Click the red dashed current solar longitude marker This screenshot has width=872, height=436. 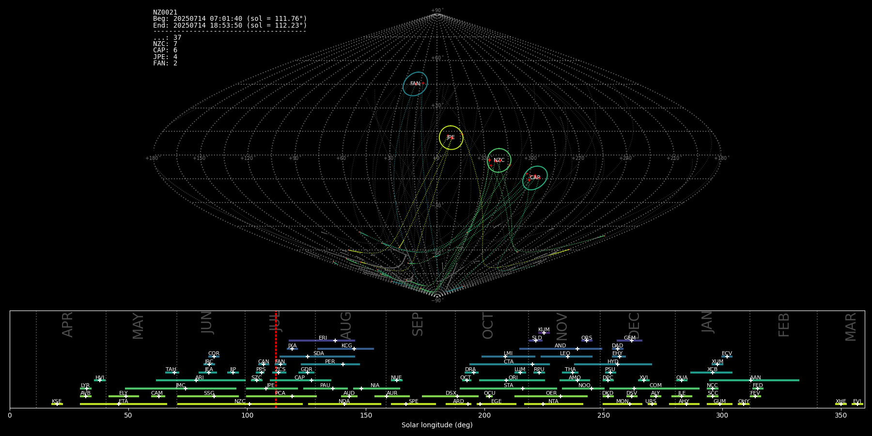point(276,359)
